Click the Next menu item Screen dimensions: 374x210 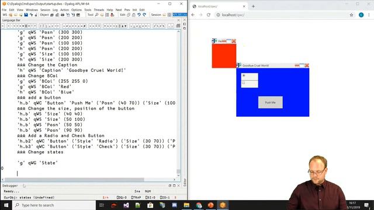[119, 10]
